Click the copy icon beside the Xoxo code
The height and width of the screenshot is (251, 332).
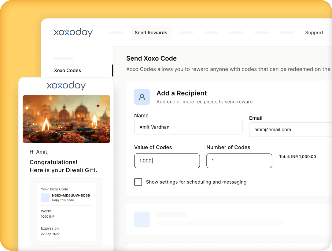coord(45,197)
